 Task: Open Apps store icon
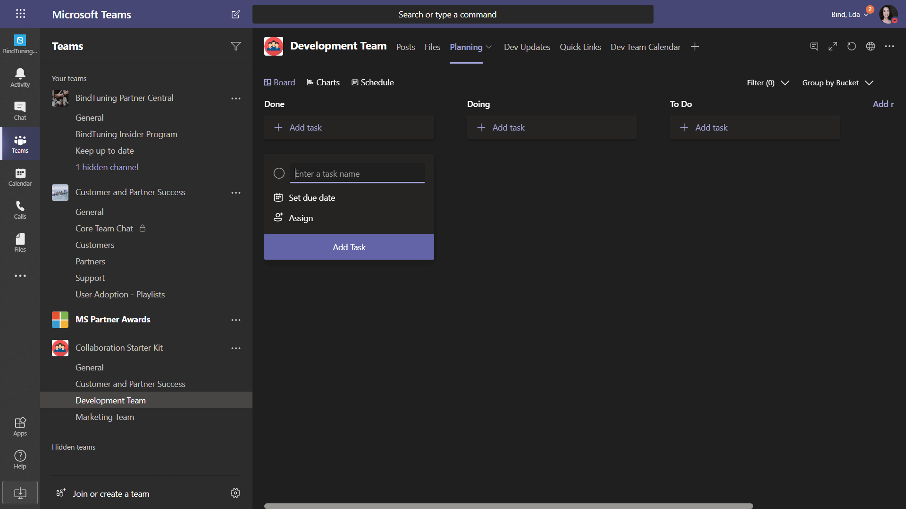20,427
